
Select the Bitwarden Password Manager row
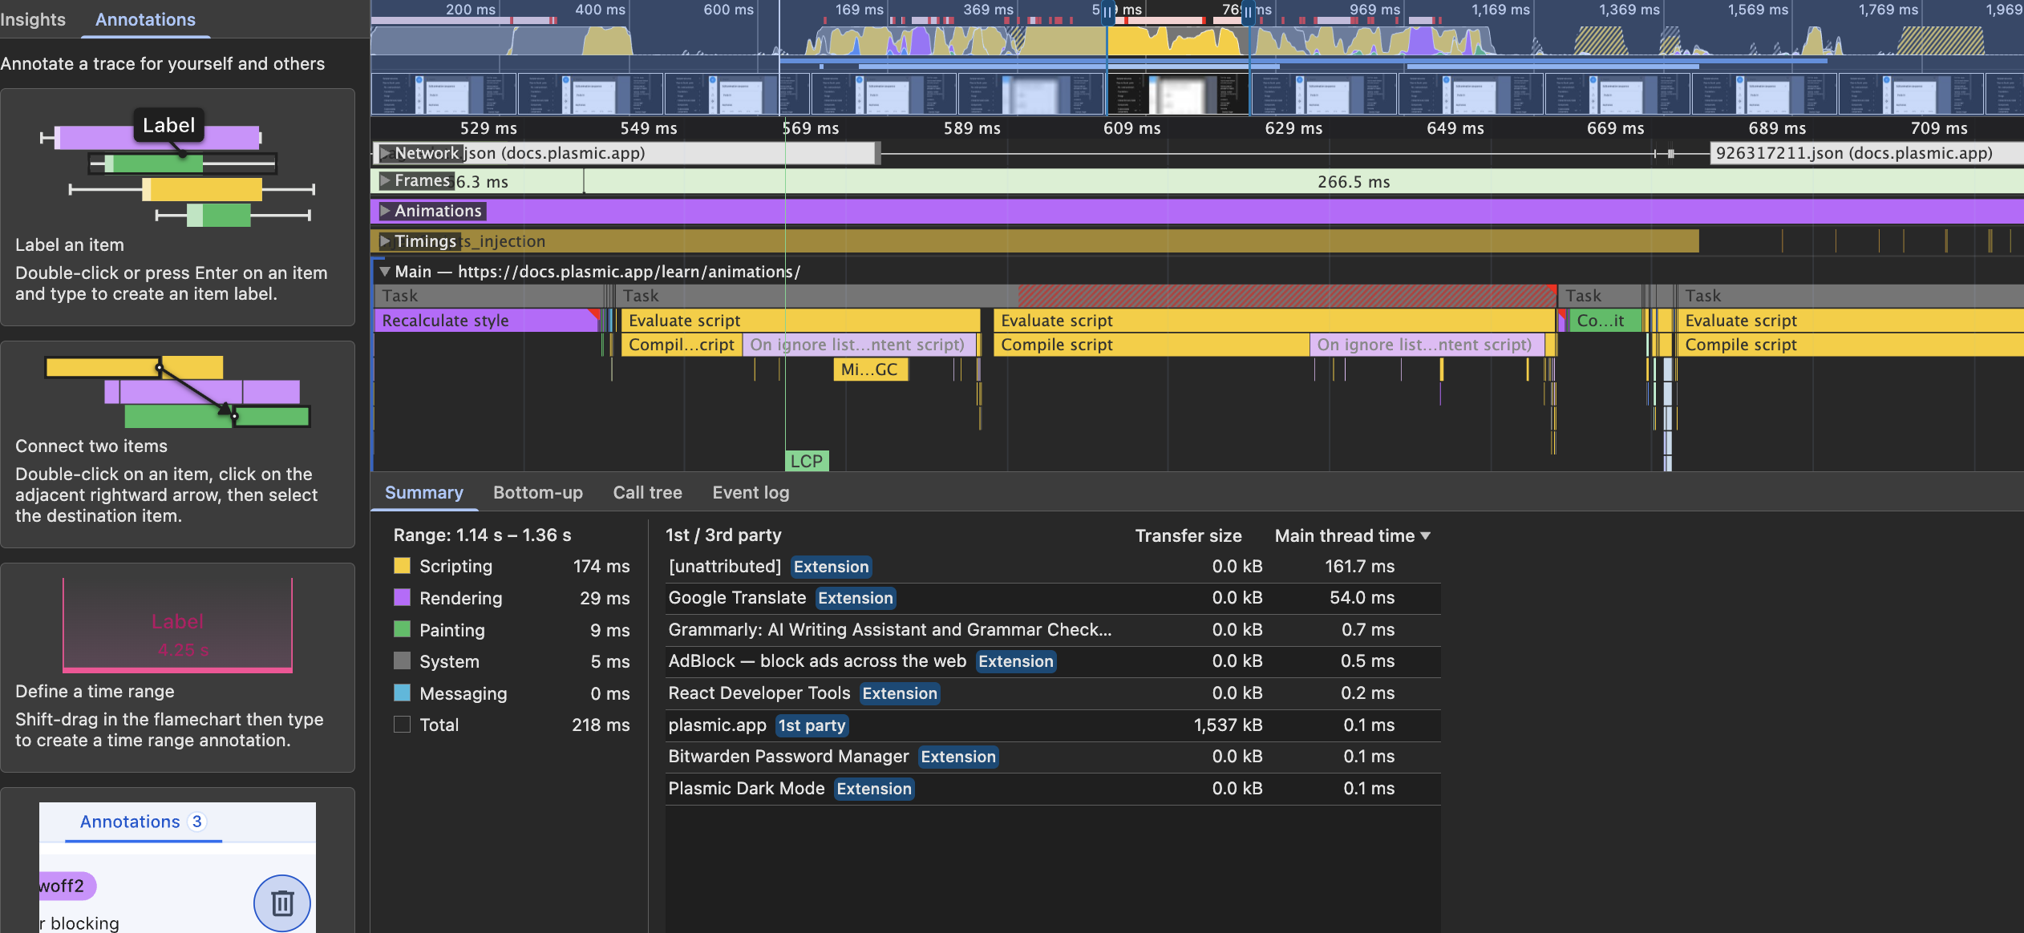[1052, 757]
